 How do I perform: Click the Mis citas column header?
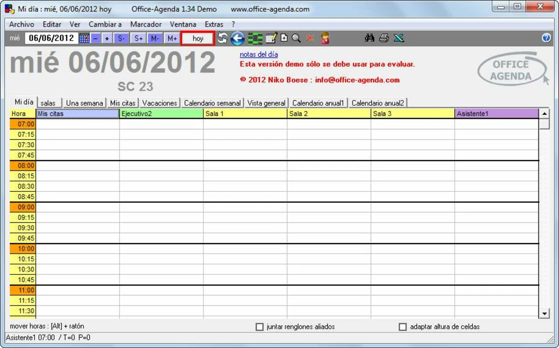click(x=78, y=114)
